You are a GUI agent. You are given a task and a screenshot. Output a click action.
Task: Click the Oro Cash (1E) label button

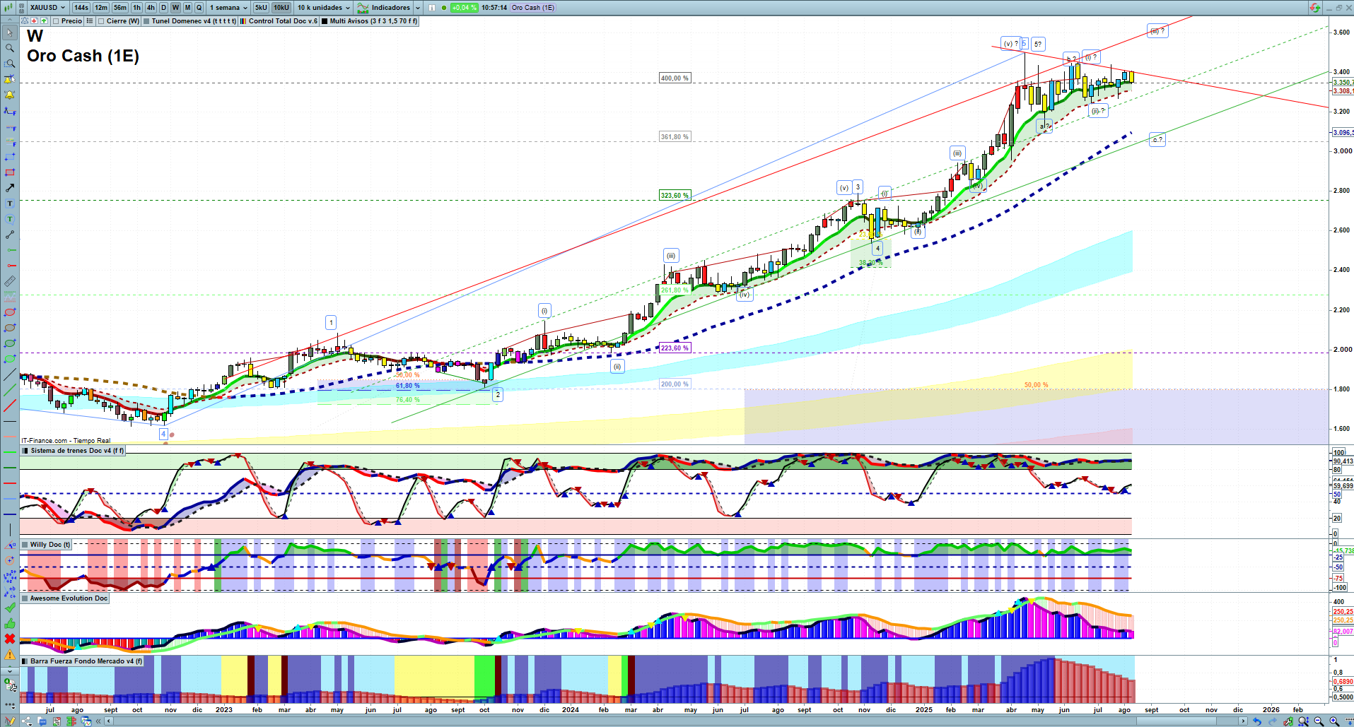[533, 8]
